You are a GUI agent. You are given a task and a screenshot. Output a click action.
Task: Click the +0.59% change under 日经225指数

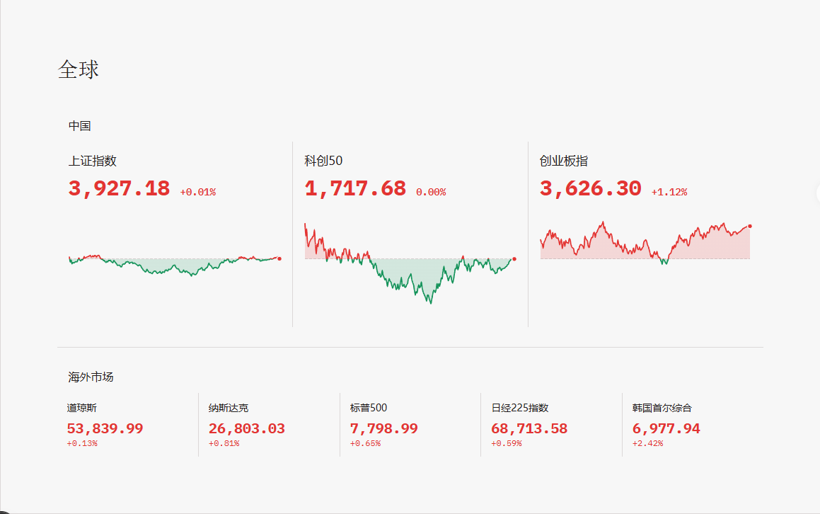tap(507, 443)
